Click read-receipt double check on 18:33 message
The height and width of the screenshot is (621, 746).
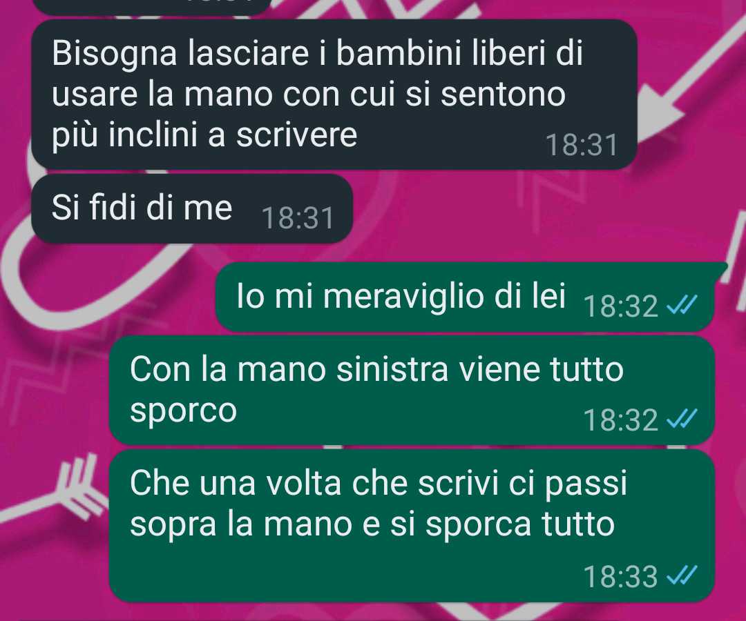pos(682,575)
